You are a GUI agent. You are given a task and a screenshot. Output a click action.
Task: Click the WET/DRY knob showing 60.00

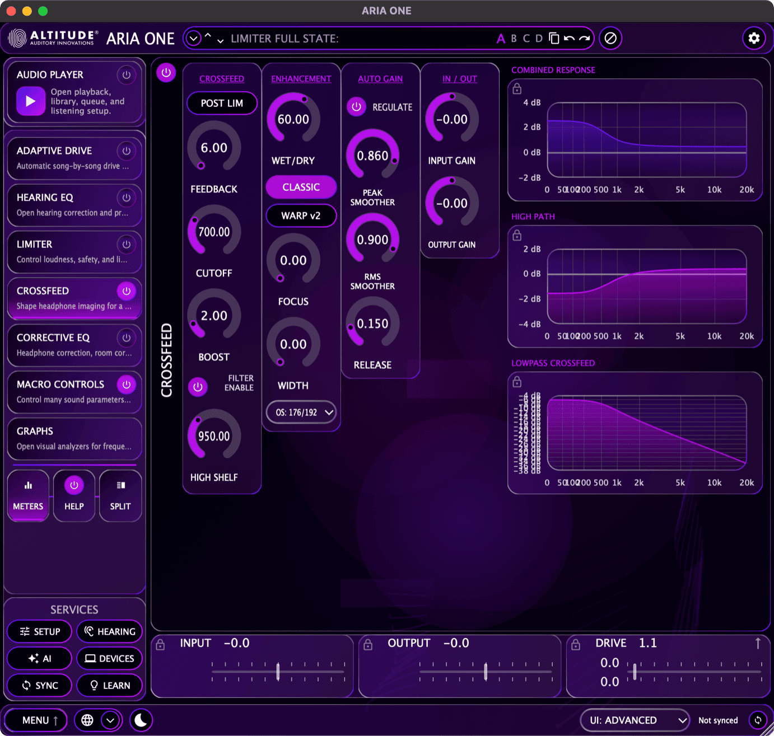[293, 119]
